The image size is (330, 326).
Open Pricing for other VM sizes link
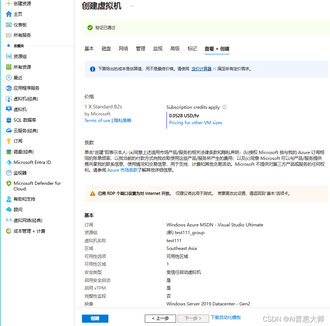click(196, 123)
